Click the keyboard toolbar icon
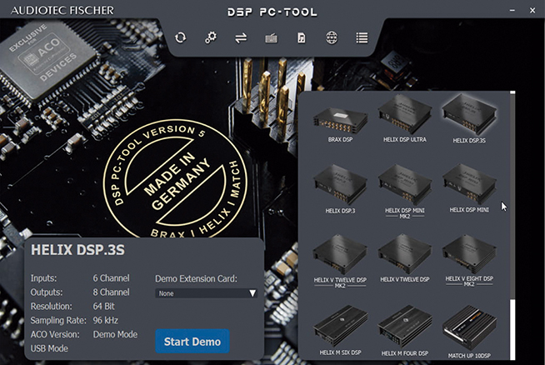This screenshot has height=365, width=545. click(271, 37)
